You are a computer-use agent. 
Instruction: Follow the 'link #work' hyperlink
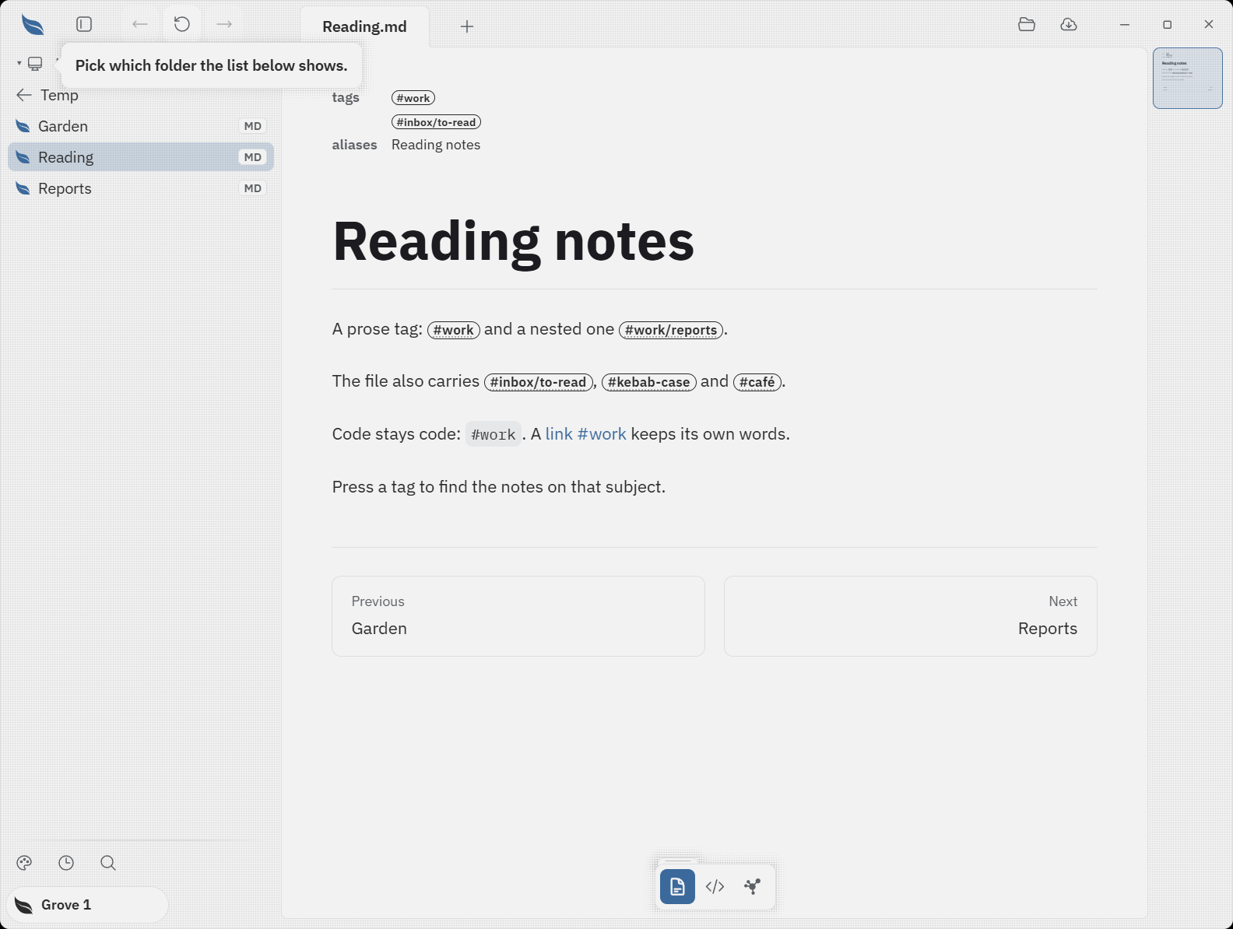pos(585,434)
